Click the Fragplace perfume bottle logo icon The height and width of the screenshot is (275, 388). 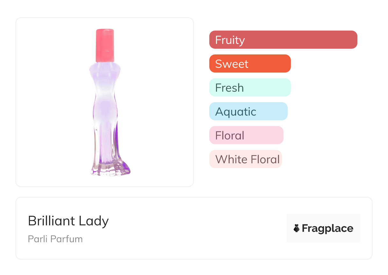pos(297,228)
